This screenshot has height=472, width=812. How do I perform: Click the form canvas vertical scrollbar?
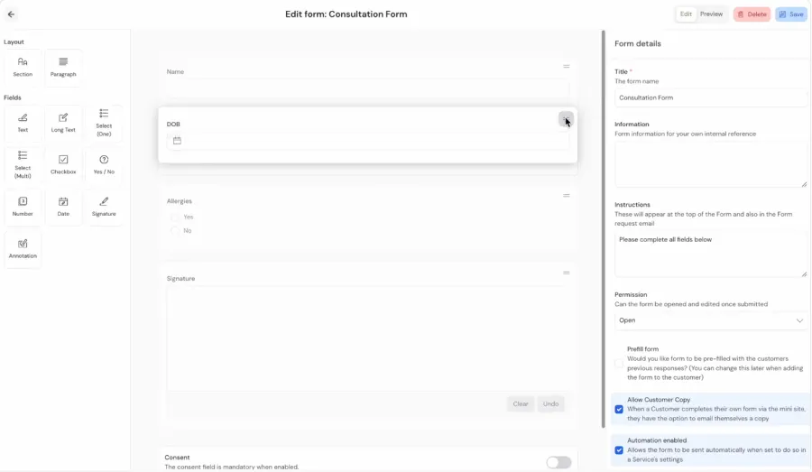click(x=604, y=228)
